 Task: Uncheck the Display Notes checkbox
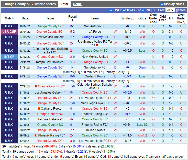click(162, 4)
